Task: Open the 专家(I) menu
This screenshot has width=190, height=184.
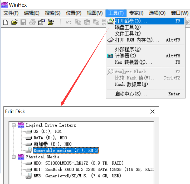Action: click(136, 13)
